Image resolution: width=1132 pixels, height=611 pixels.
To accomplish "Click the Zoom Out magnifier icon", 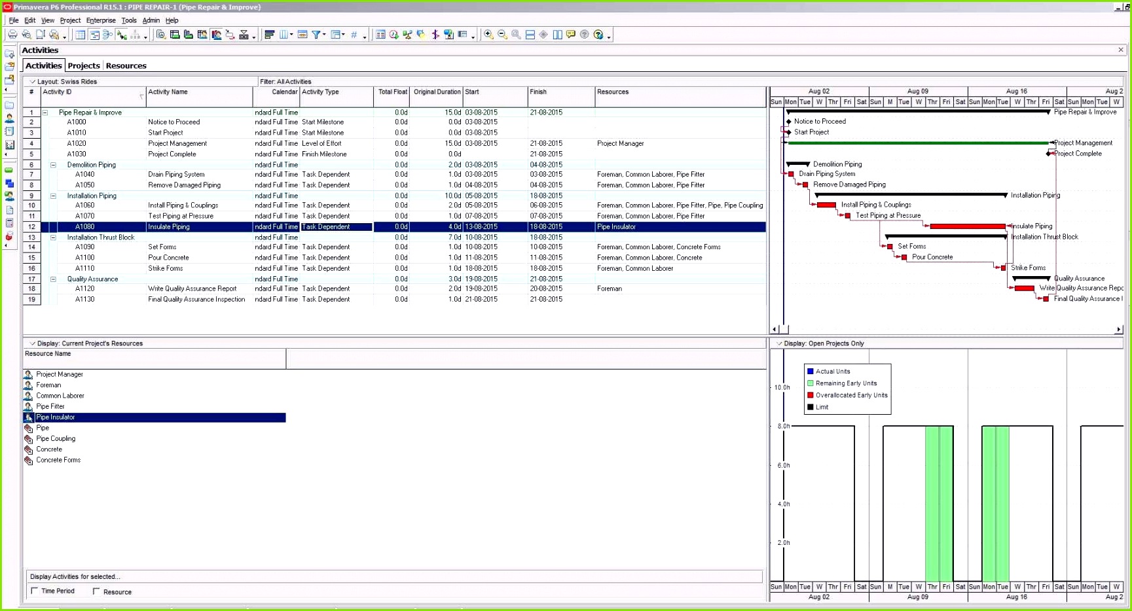I will click(502, 35).
